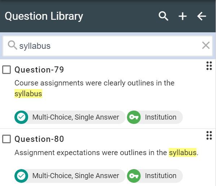Add a new question with plus icon
This screenshot has height=186, width=216.
tap(182, 16)
